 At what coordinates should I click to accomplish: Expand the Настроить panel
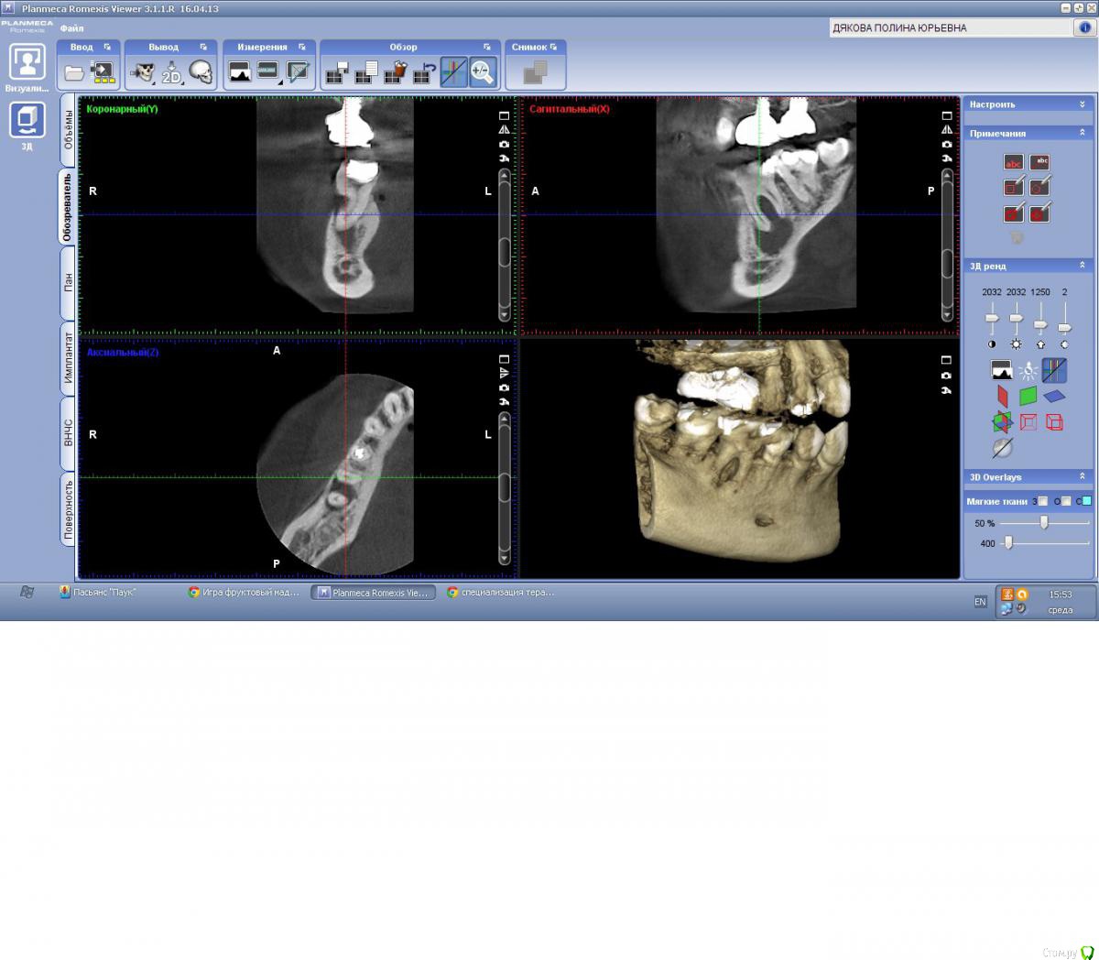pyautogui.click(x=1082, y=104)
